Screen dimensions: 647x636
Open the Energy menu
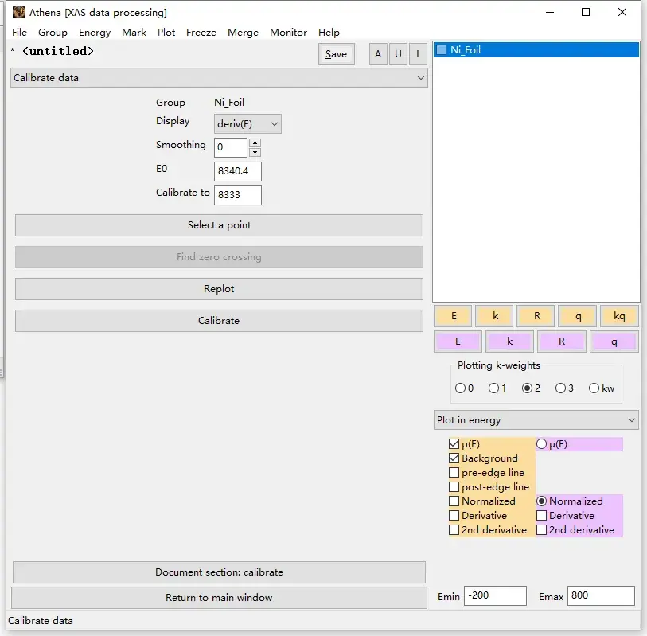pyautogui.click(x=95, y=33)
